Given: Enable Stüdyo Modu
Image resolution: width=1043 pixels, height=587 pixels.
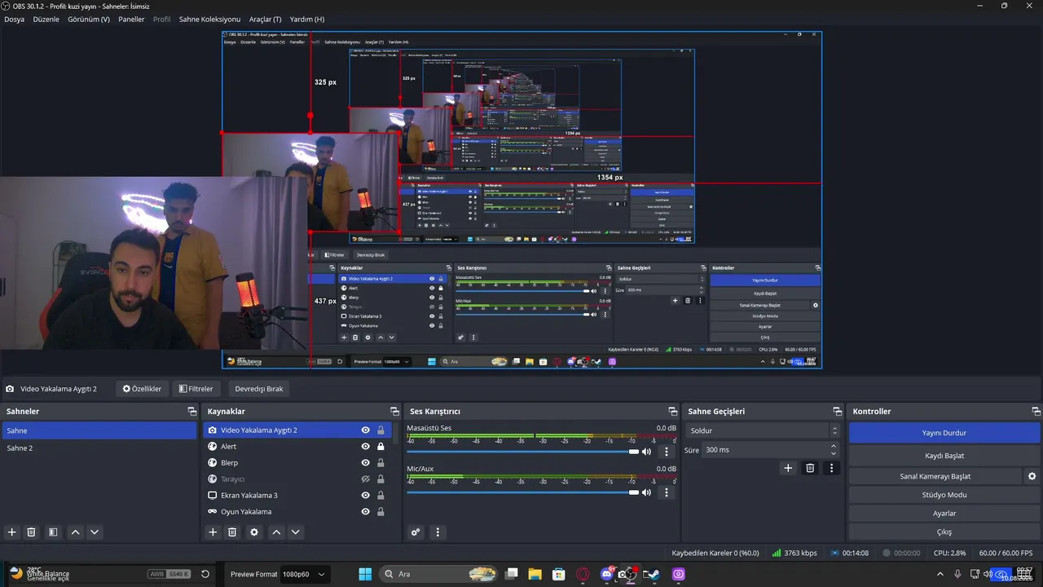Looking at the screenshot, I should coord(944,495).
